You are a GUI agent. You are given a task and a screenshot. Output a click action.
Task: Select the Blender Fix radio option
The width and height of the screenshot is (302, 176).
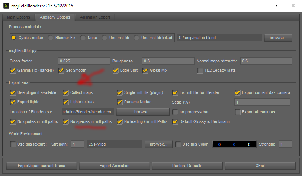point(51,38)
